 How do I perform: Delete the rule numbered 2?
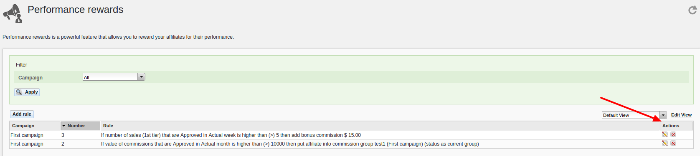(673, 143)
